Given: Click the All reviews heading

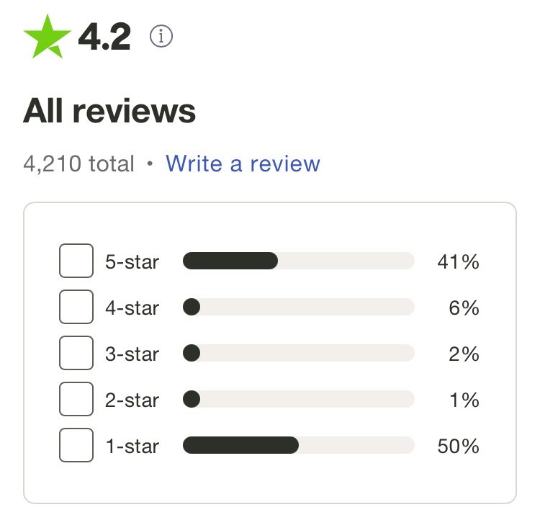Looking at the screenshot, I should (x=109, y=111).
